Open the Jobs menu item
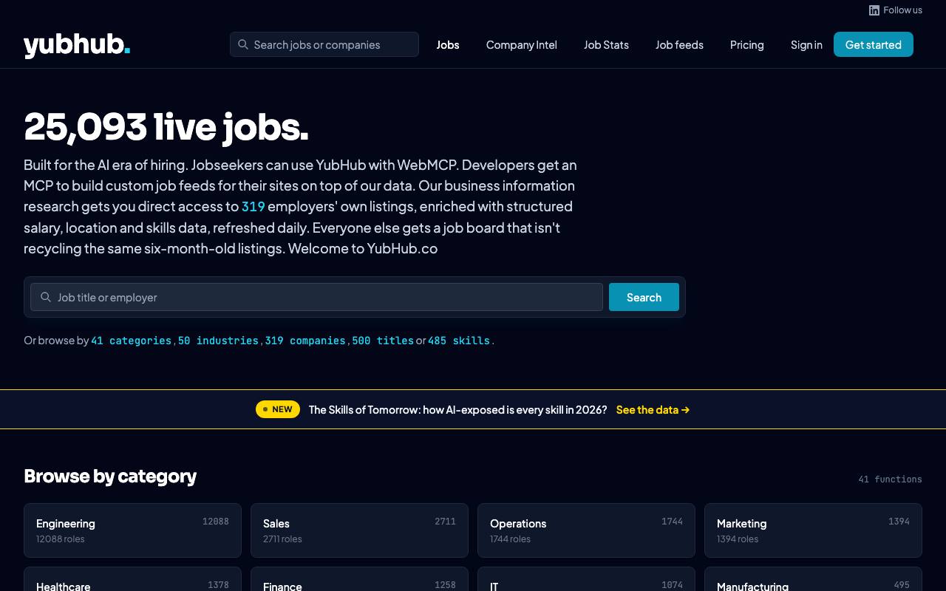 (448, 44)
